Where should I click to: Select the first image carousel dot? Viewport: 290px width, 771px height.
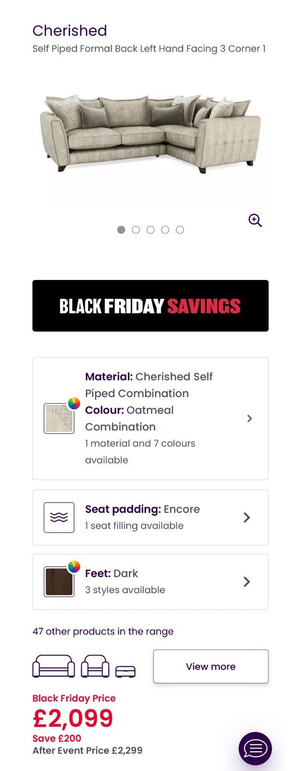point(121,230)
